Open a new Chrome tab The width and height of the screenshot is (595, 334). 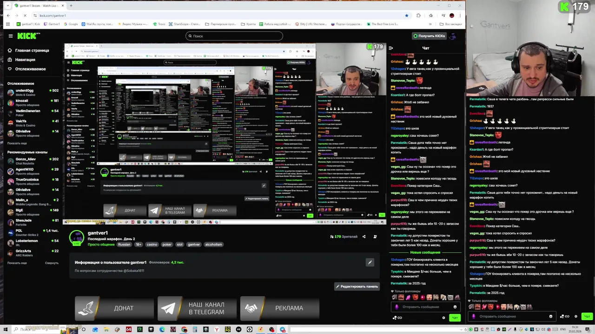click(71, 6)
